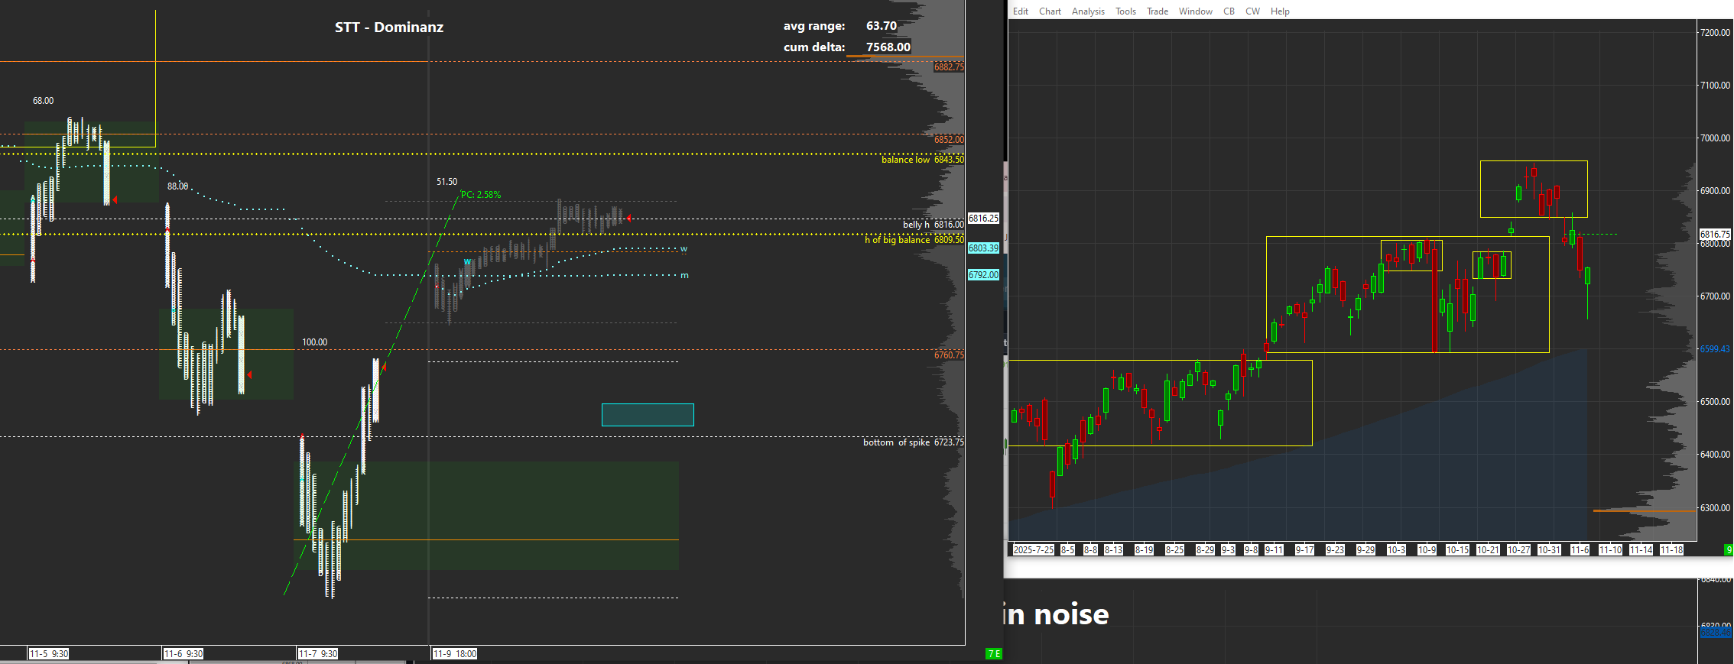Click the orange 6882.75 price label
This screenshot has width=1734, height=664.
coord(949,67)
